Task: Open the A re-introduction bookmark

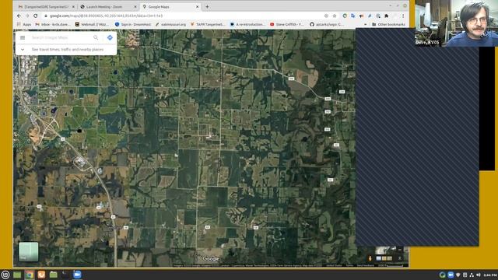Action: point(247,24)
